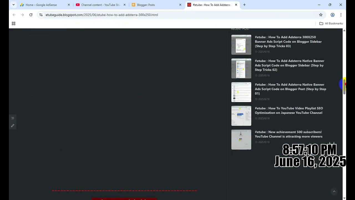Open the Chrome profile icon
Screen dimensions: 355x200
coord(333,15)
